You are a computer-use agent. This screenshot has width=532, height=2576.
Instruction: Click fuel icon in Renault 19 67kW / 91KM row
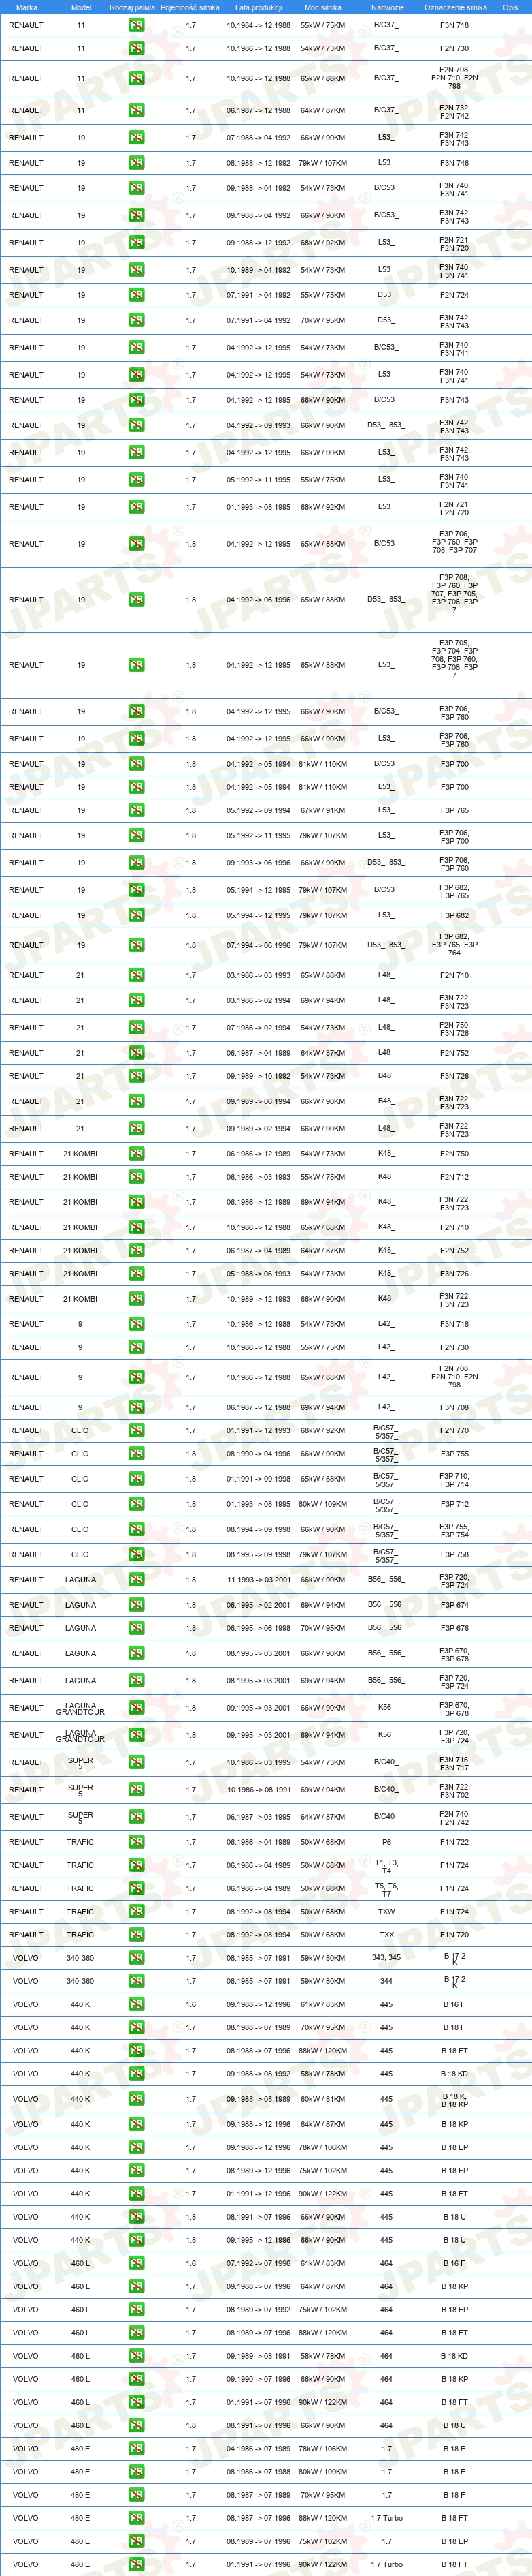click(137, 810)
